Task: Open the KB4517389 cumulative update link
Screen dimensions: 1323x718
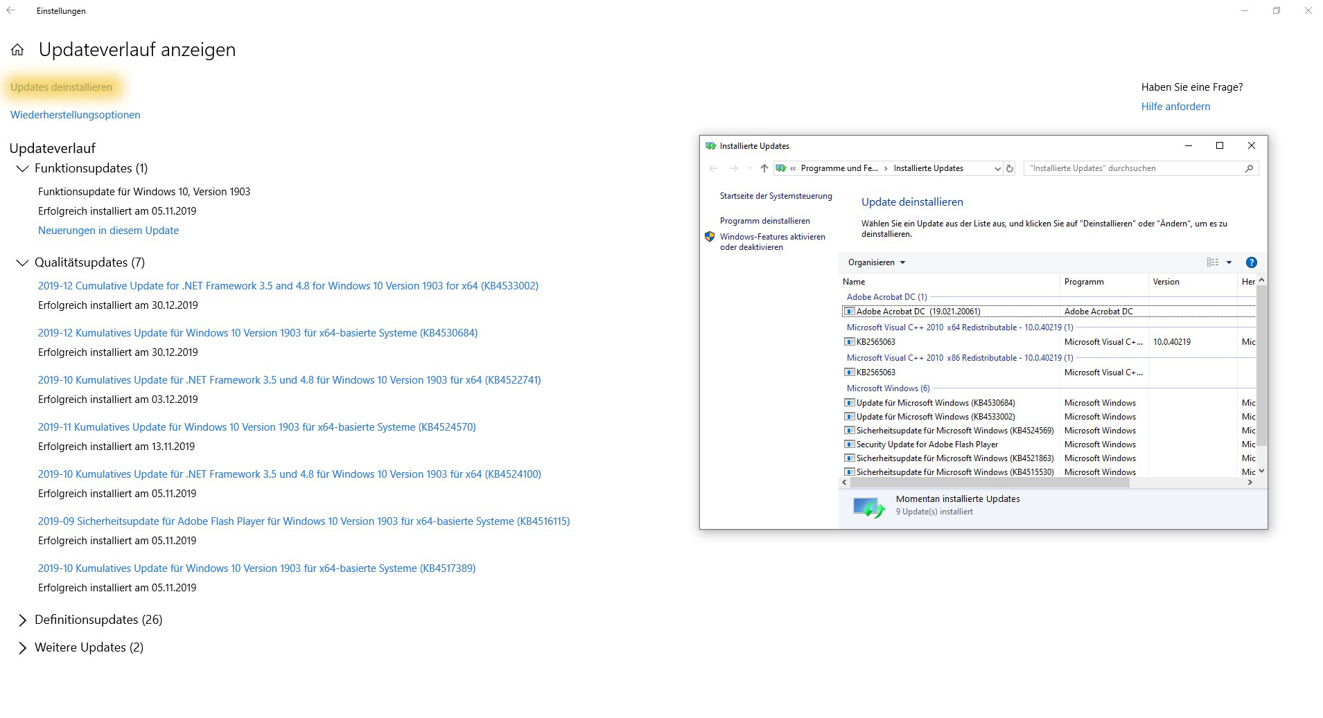Action: tap(256, 568)
